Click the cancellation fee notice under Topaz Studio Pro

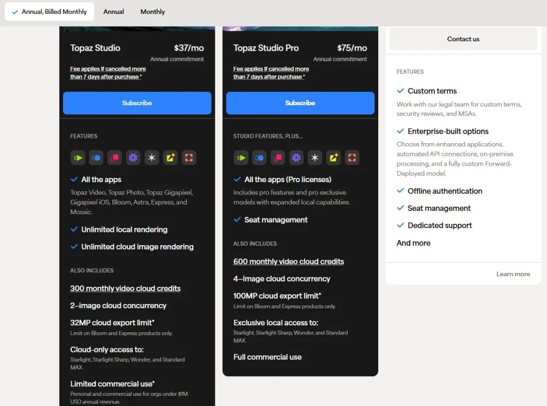[x=271, y=73]
